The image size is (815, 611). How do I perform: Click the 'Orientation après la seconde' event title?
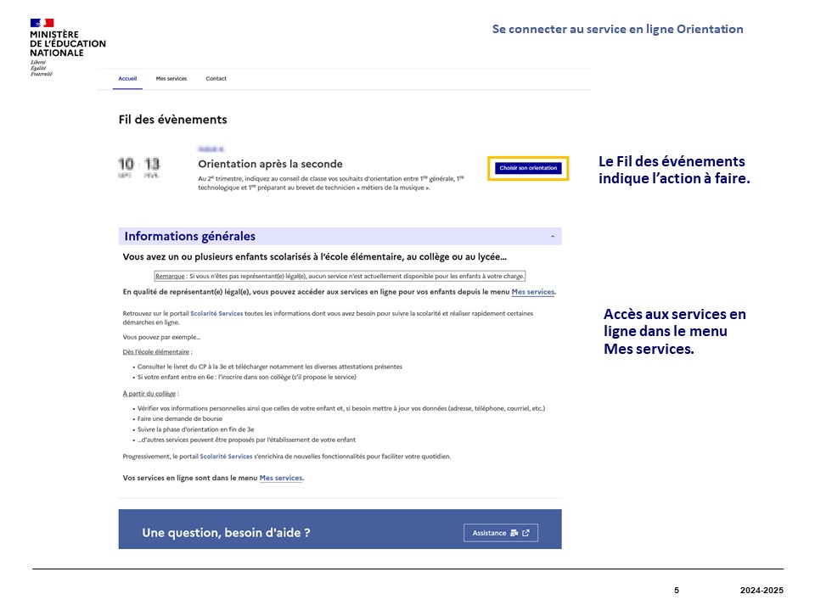(270, 164)
